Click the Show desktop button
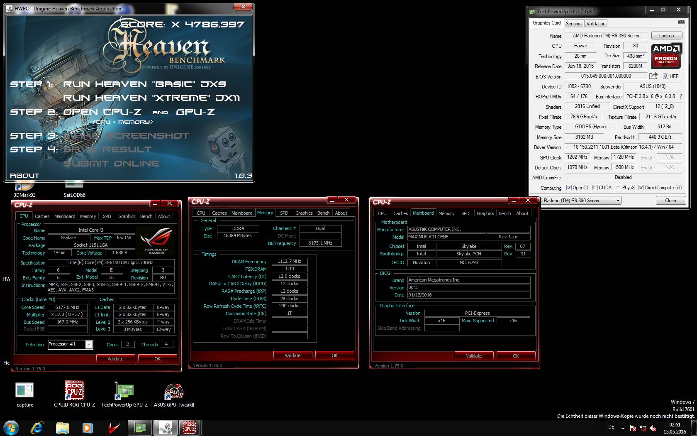Viewport: 697px width, 436px height. click(x=694, y=428)
